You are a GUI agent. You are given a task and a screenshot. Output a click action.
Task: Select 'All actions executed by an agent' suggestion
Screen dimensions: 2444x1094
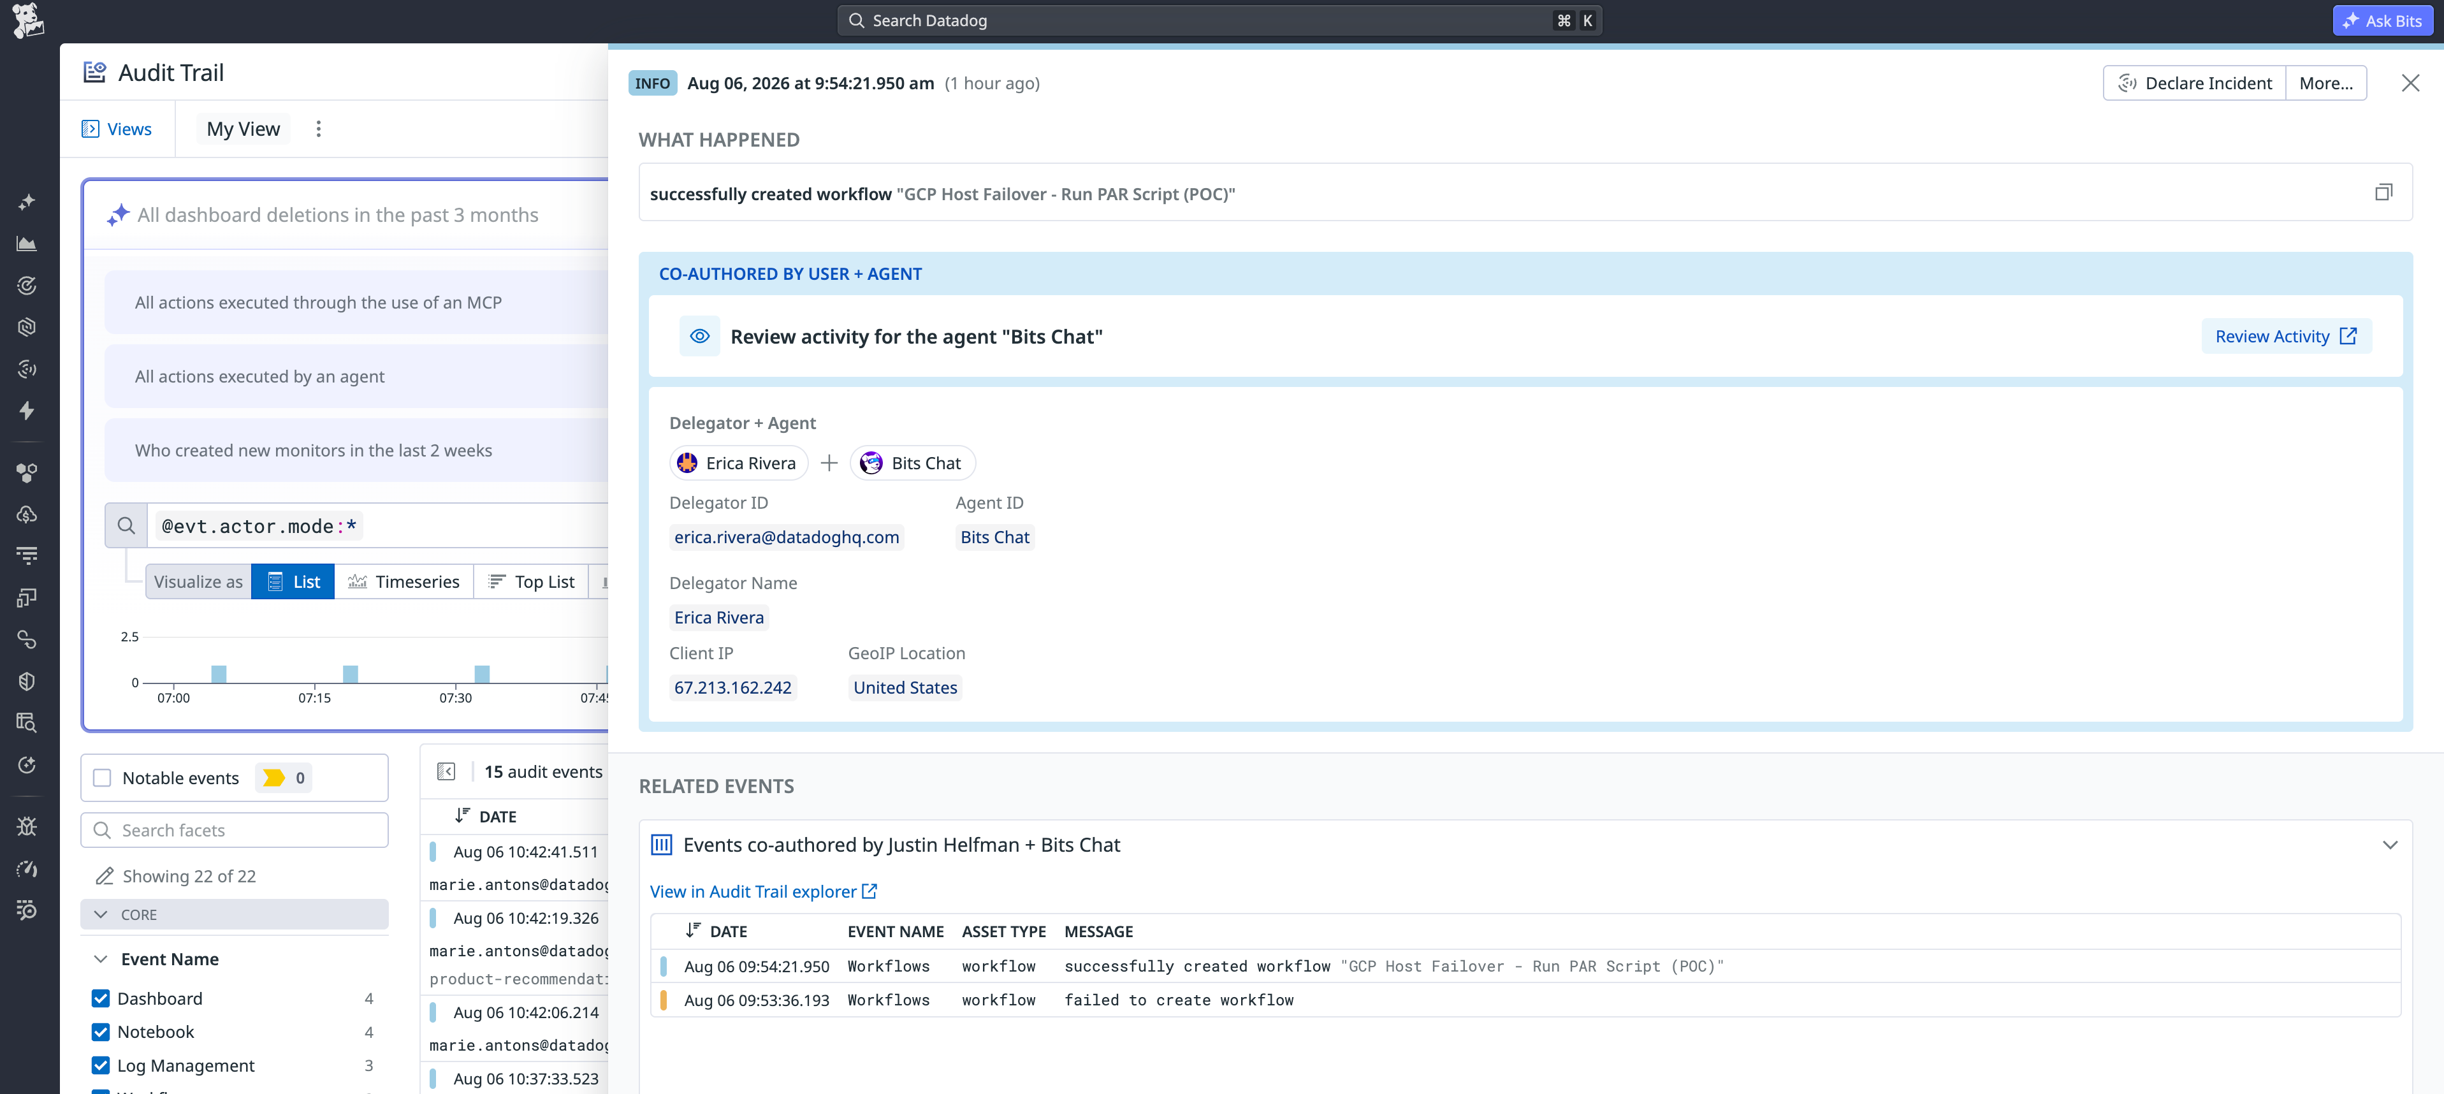point(356,377)
